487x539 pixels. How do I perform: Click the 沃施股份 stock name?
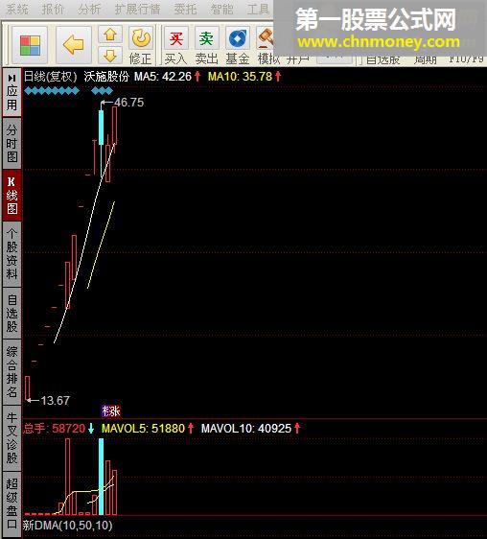(x=106, y=77)
